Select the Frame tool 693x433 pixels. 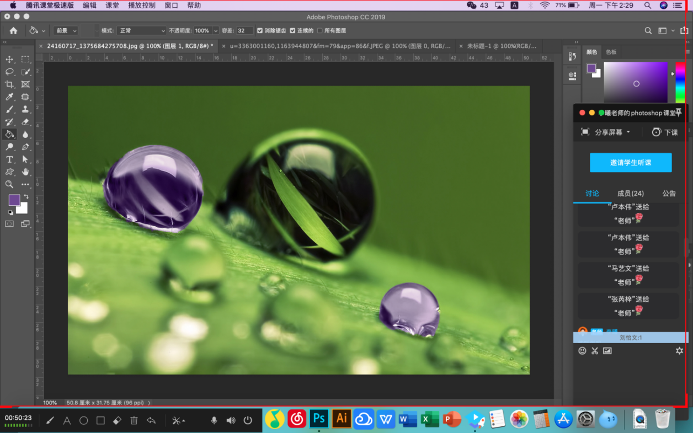coord(25,84)
